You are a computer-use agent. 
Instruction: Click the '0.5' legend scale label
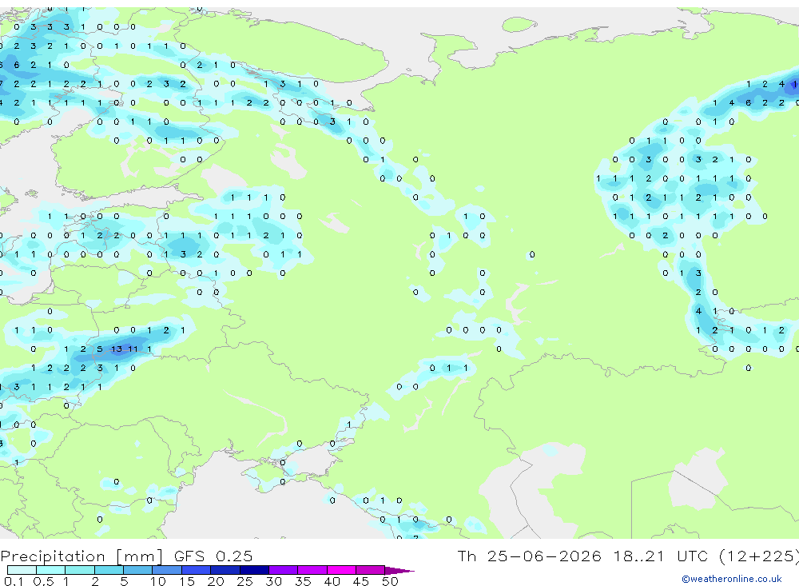43,581
